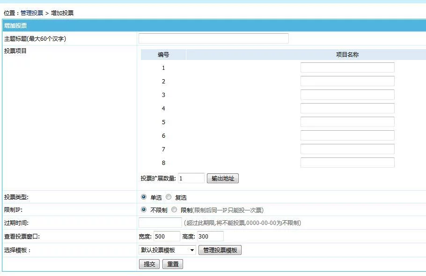The height and width of the screenshot is (276, 426).
Task: Click the 投票类型 label
Action: 16,197
